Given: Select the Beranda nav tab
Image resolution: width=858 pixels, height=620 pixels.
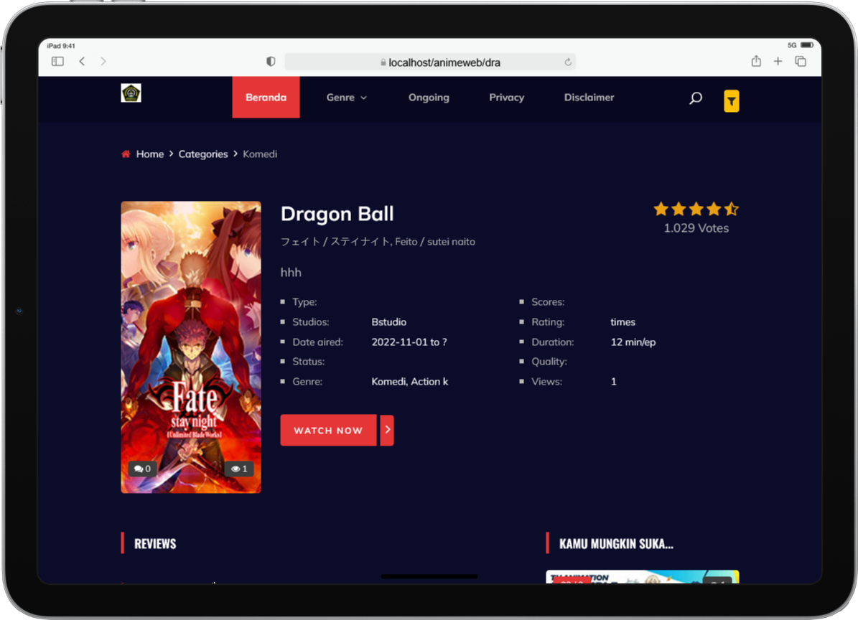Looking at the screenshot, I should [x=266, y=98].
